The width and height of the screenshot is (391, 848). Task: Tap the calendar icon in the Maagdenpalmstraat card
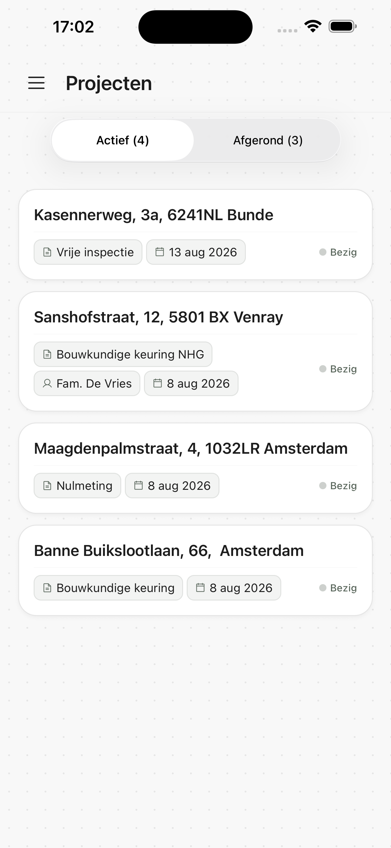point(139,485)
